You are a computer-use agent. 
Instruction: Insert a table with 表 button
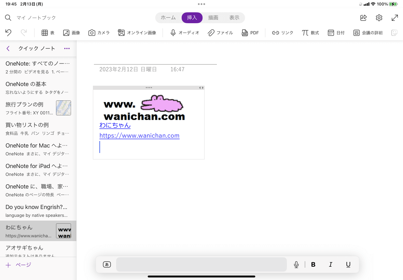pos(48,33)
